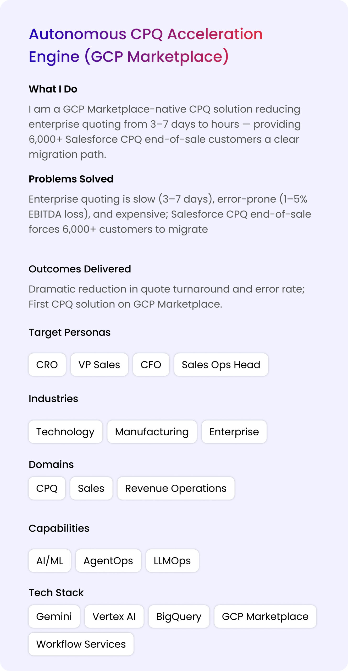Click the Technology industry tag

(65, 432)
